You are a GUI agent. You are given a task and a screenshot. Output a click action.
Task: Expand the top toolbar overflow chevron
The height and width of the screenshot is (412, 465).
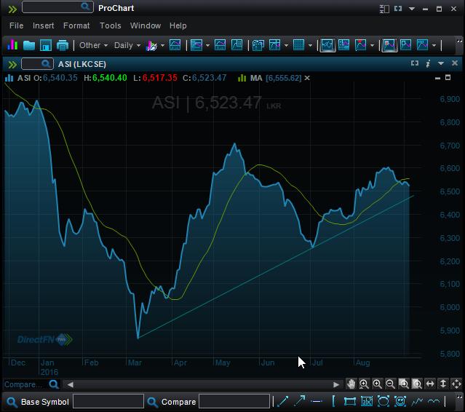point(459,41)
